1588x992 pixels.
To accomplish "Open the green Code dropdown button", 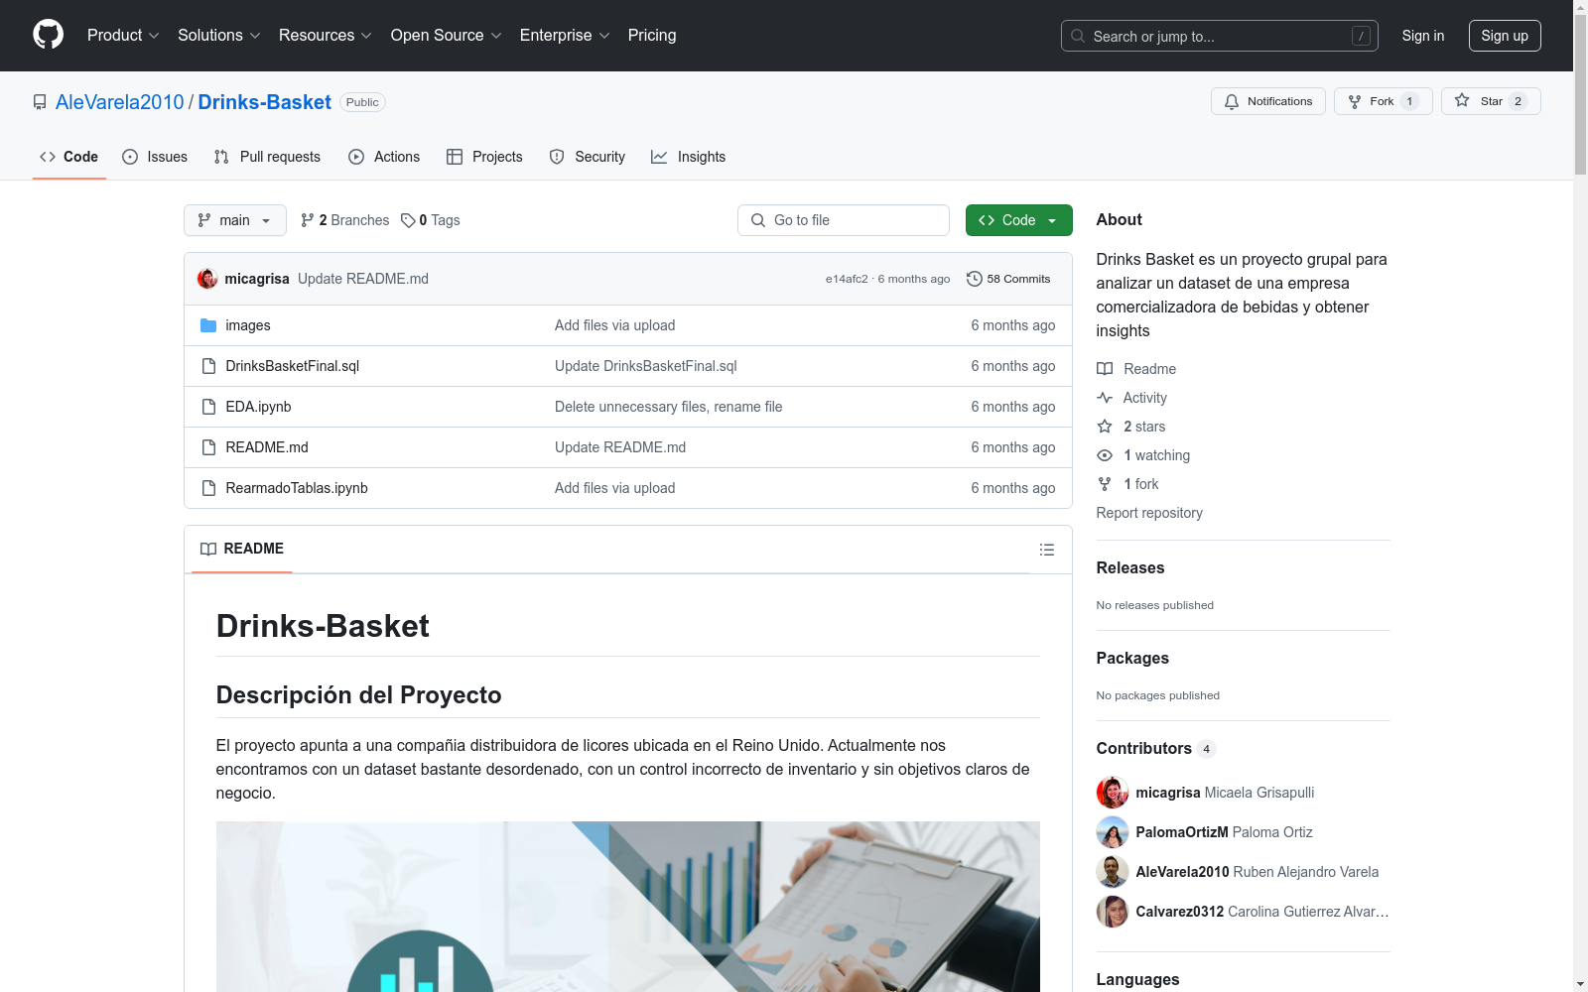I will [x=1018, y=220].
